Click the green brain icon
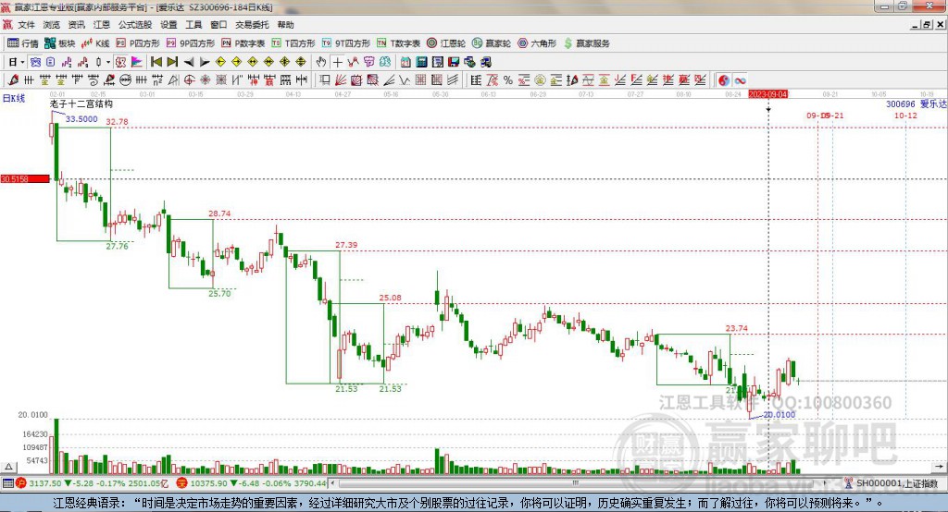Image resolution: width=948 pixels, height=512 pixels. pos(385,62)
